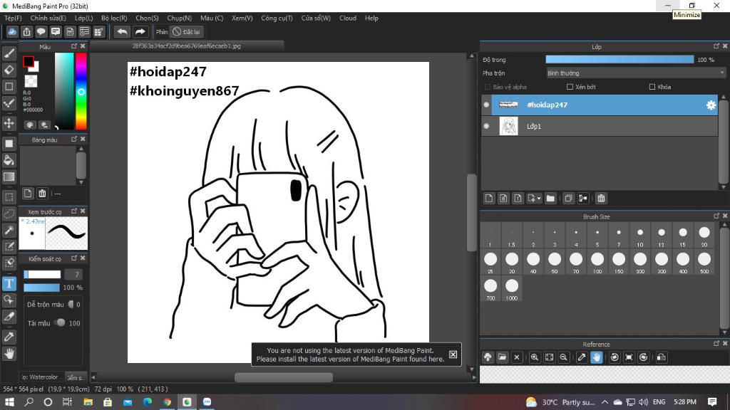This screenshot has height=410, width=730.
Task: Expand the add special layer dropdown arrow
Action: tap(539, 199)
